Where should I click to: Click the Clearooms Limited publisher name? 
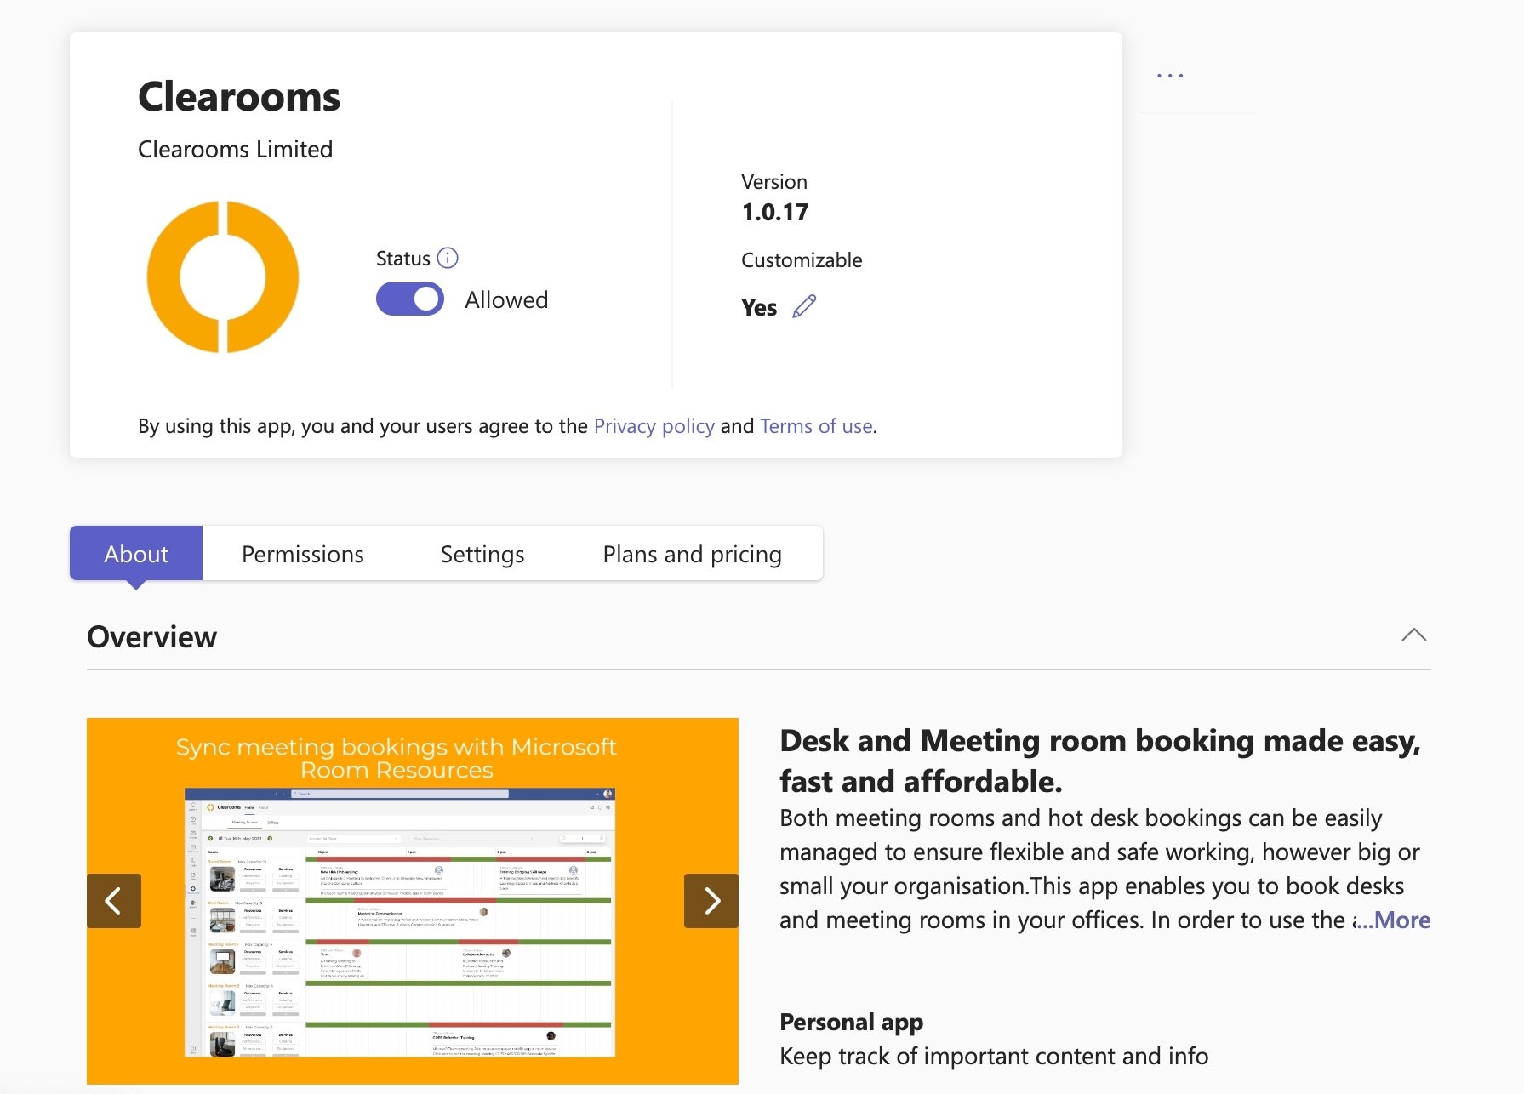coord(235,149)
